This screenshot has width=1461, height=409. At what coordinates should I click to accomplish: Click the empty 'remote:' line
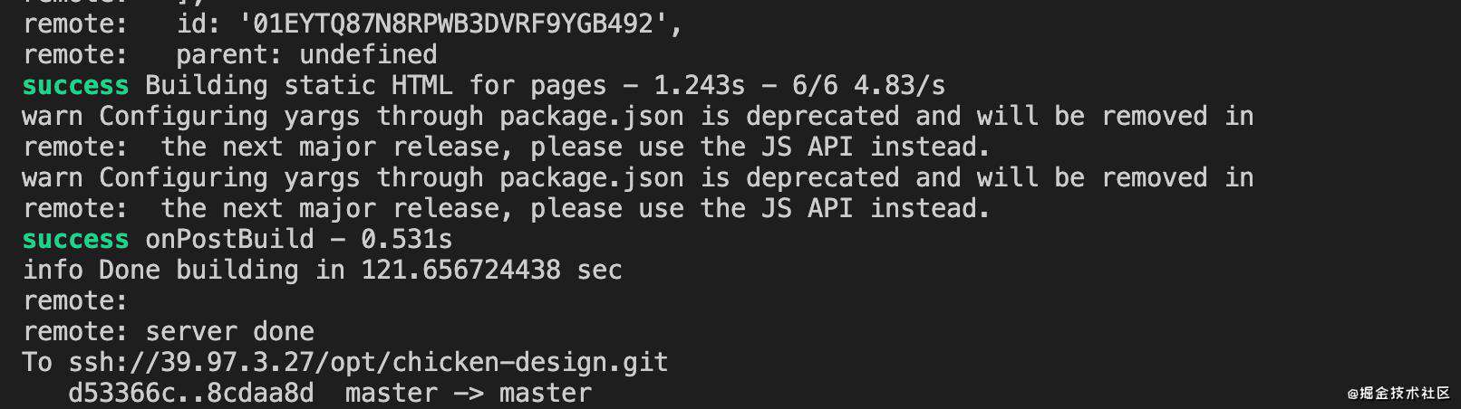(76, 301)
